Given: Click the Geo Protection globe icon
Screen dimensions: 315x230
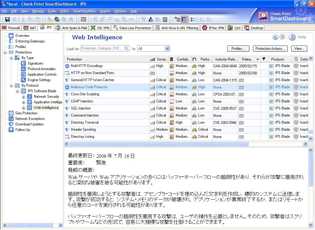Looking at the screenshot, I should (x=11, y=113).
